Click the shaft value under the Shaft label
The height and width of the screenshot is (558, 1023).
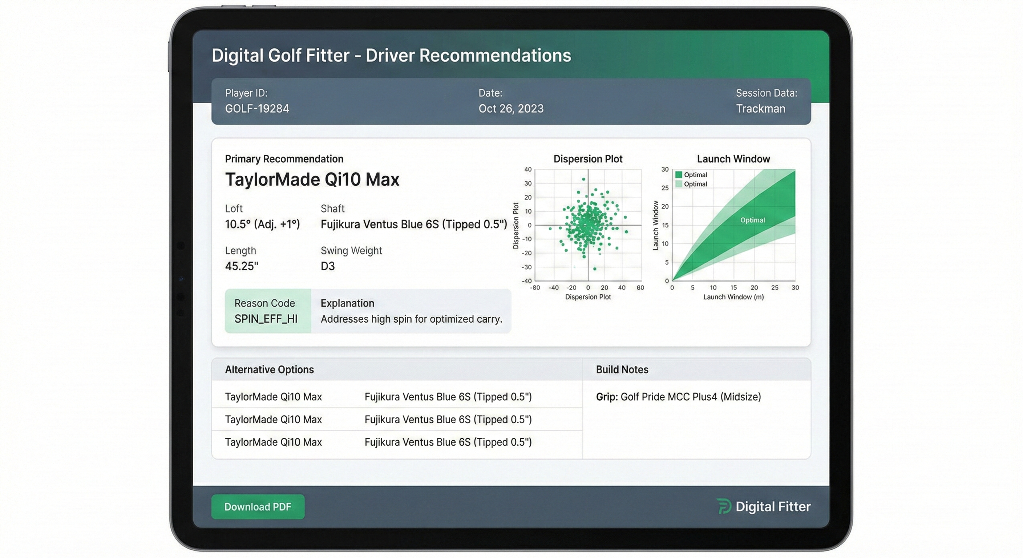[x=414, y=224]
